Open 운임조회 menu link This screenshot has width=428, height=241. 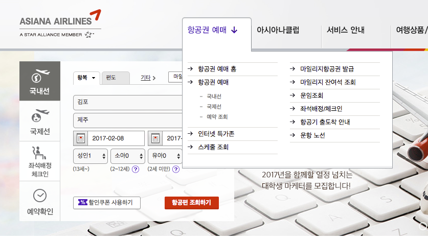312,95
